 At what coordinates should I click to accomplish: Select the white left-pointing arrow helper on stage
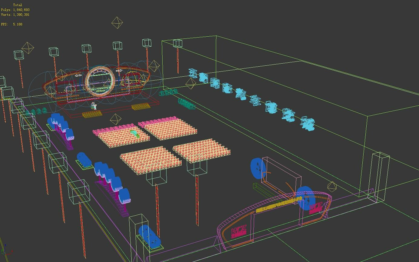[78, 75]
